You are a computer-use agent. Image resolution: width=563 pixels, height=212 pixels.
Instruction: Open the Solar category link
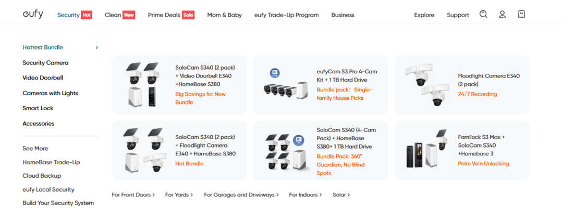point(341,195)
